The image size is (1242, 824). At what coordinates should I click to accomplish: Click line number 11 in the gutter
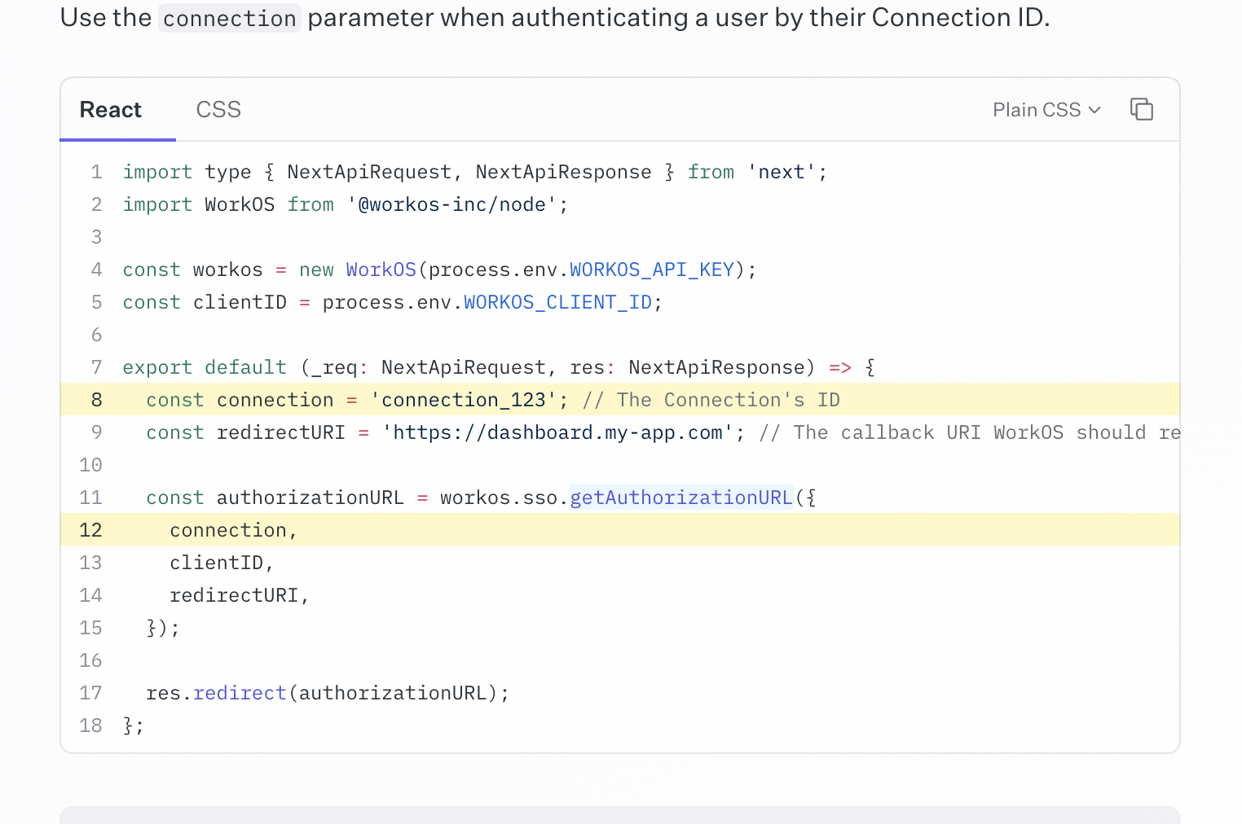90,497
